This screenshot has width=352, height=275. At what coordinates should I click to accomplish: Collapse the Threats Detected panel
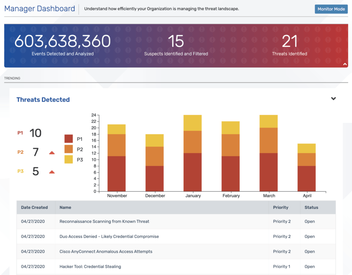(333, 99)
